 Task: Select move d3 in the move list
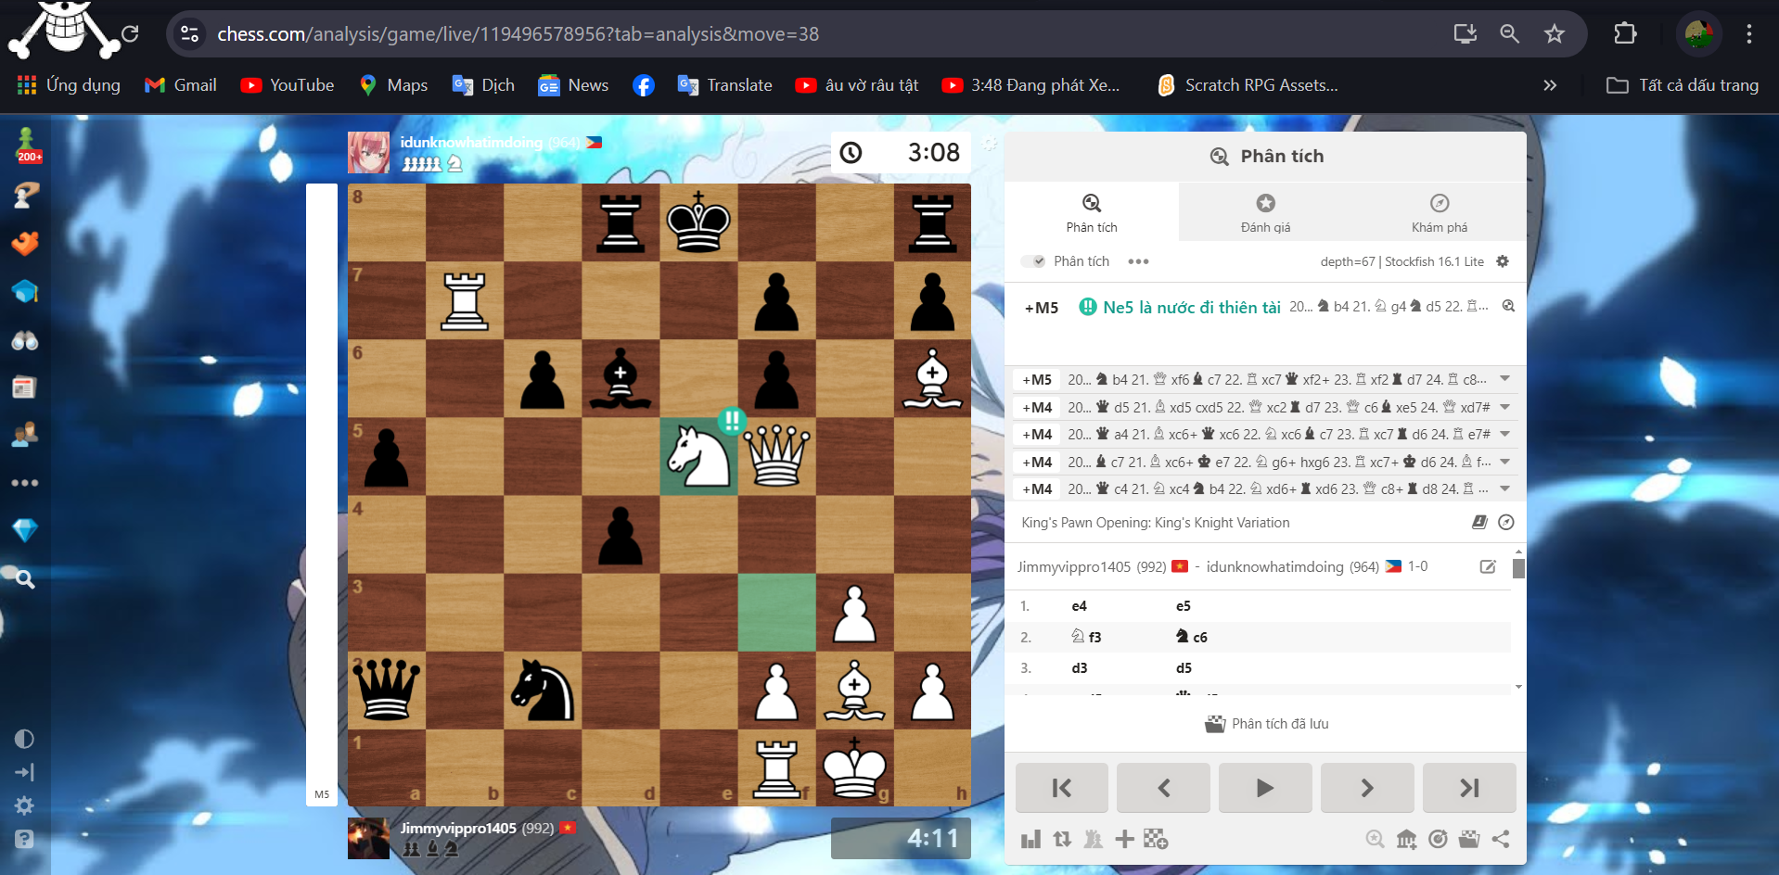coord(1079,668)
